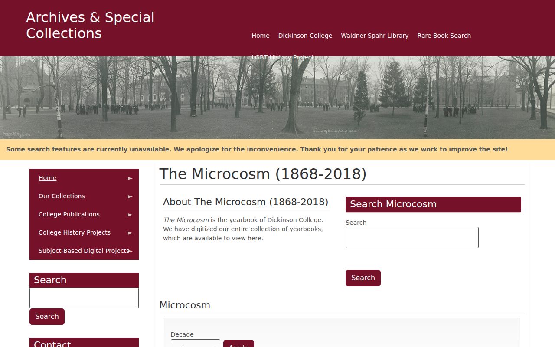This screenshot has width=555, height=347.
Task: Click the sidebar Search button
Action: [x=47, y=317]
